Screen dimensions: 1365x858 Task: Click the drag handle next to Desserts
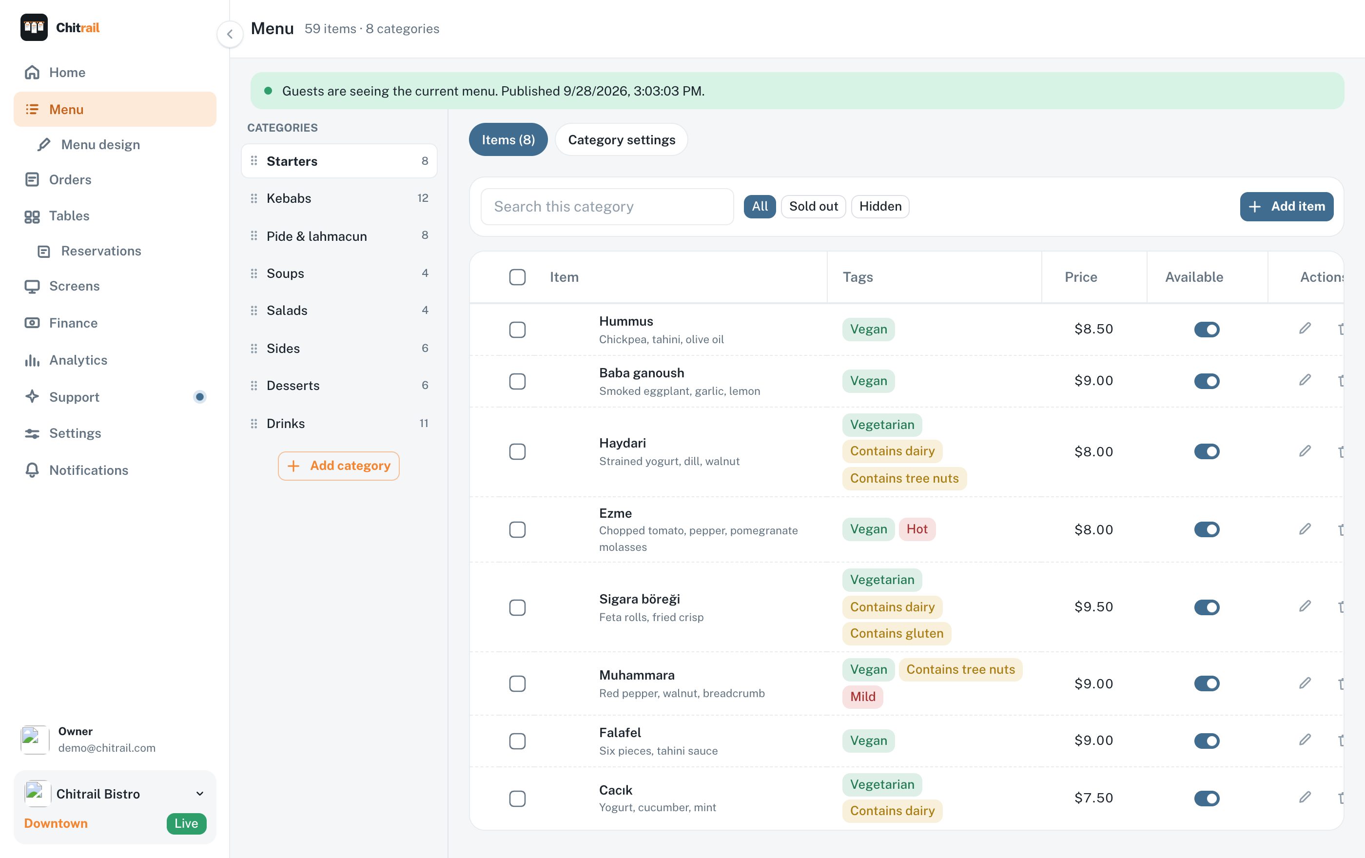pos(254,385)
